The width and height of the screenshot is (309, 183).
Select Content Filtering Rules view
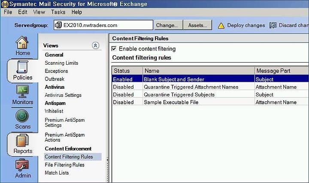pyautogui.click(x=73, y=157)
